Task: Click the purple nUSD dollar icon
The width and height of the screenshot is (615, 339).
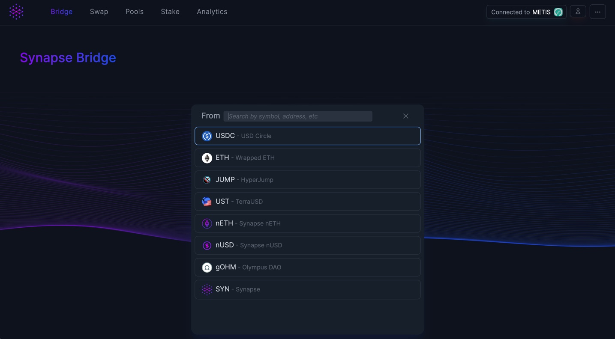Action: pyautogui.click(x=207, y=245)
